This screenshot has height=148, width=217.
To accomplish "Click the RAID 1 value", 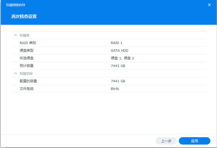I will [x=117, y=43].
